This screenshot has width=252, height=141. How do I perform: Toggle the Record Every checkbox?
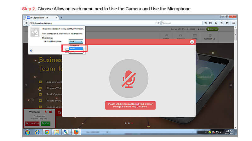(40, 100)
